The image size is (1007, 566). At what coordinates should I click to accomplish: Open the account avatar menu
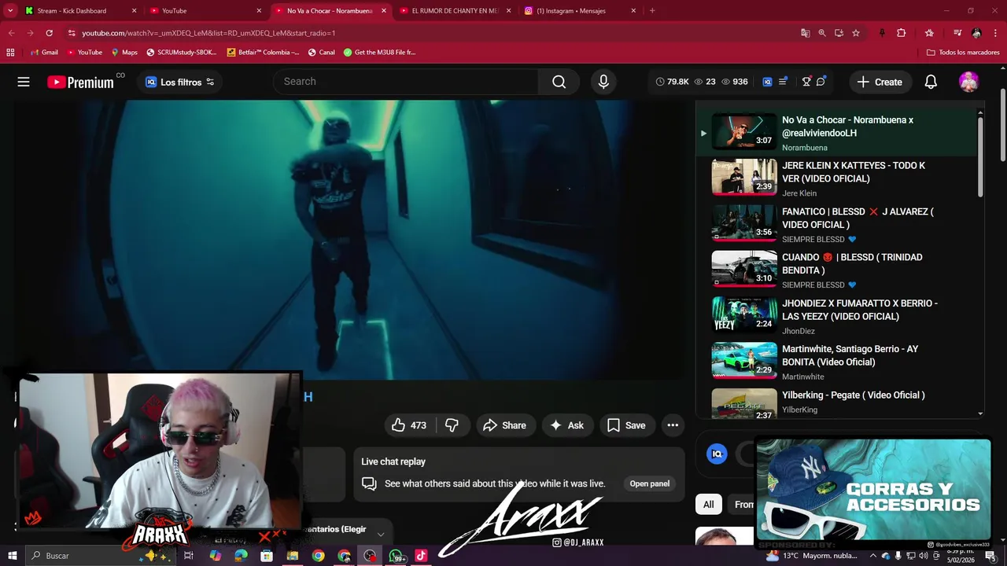click(x=968, y=82)
